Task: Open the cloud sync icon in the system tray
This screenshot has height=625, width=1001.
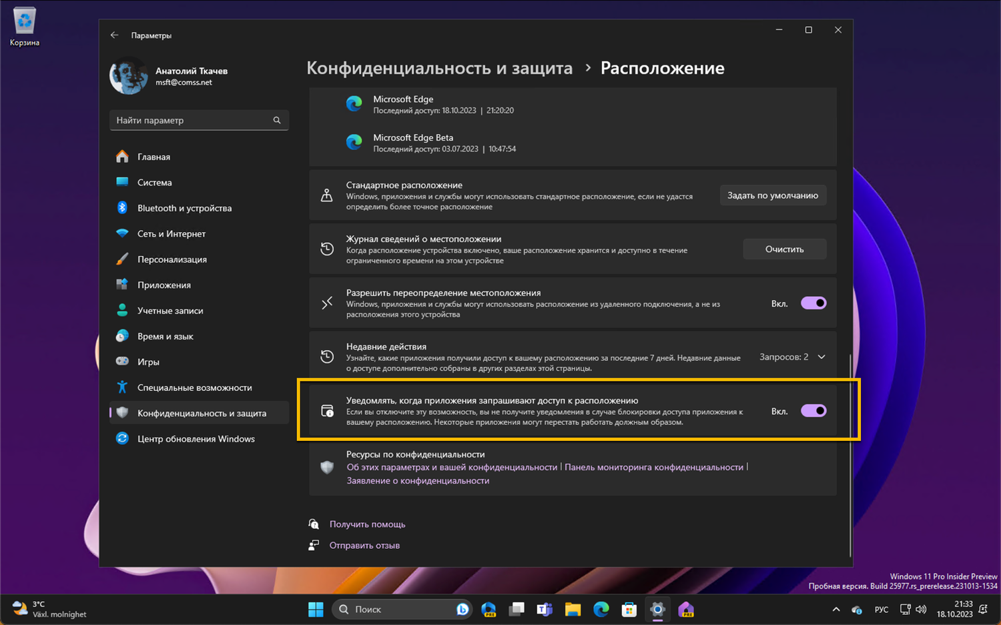Action: click(857, 610)
